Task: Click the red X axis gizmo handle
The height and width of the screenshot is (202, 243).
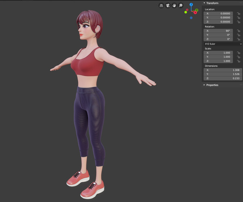Action: click(195, 13)
